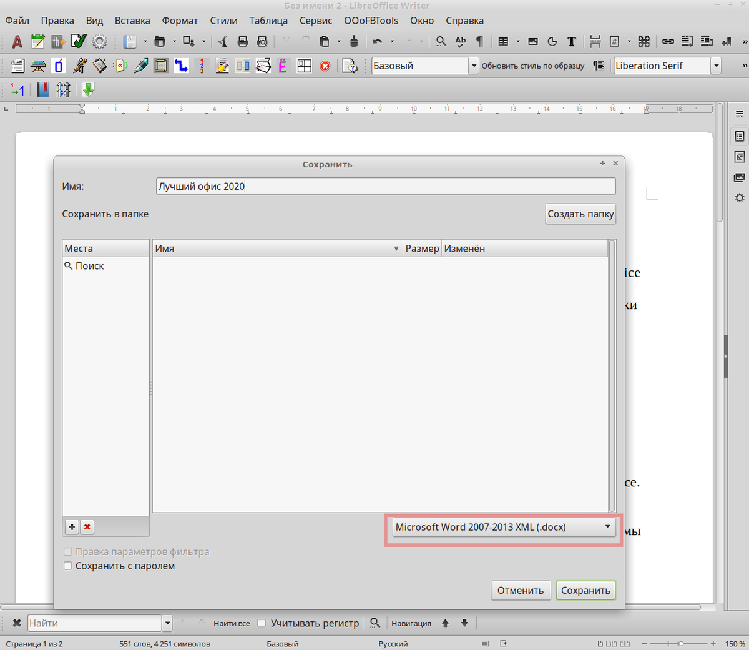Open the insert table dropdown arrow
This screenshot has height=650, width=749.
click(518, 42)
